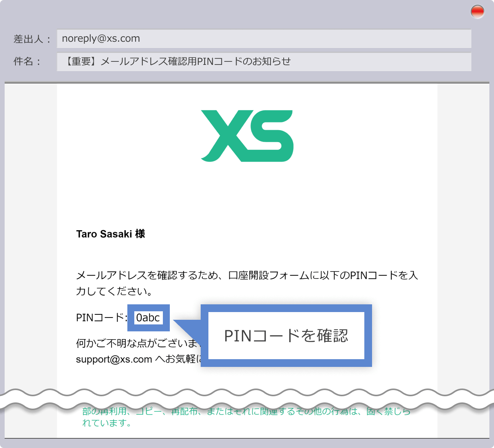Click the 差出人 label

pyautogui.click(x=32, y=39)
